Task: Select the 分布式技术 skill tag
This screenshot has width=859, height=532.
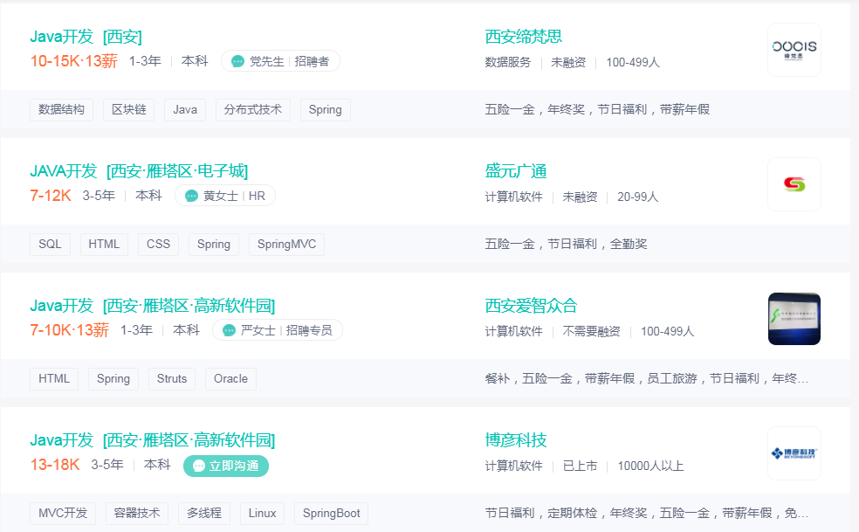Action: [x=253, y=110]
